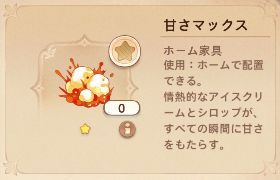Click the ice cream explosion item image
This screenshot has height=180, width=280.
click(84, 83)
